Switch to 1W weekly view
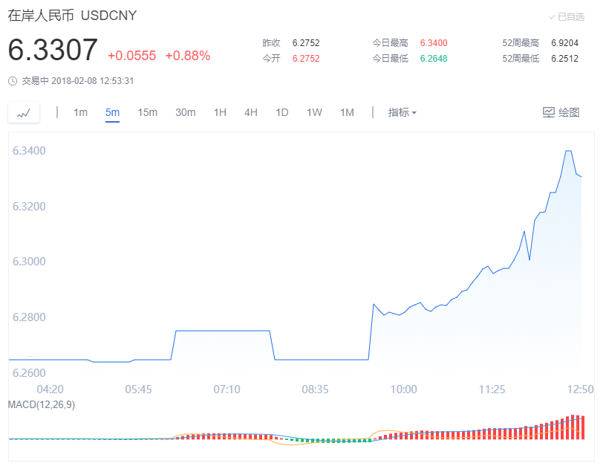The width and height of the screenshot is (606, 472). [x=314, y=112]
